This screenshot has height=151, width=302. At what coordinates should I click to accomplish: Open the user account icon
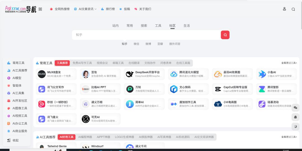tap(284, 9)
